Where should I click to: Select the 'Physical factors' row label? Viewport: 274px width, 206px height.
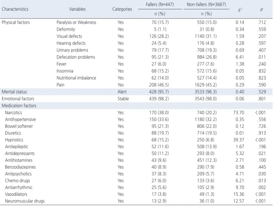click(16, 22)
